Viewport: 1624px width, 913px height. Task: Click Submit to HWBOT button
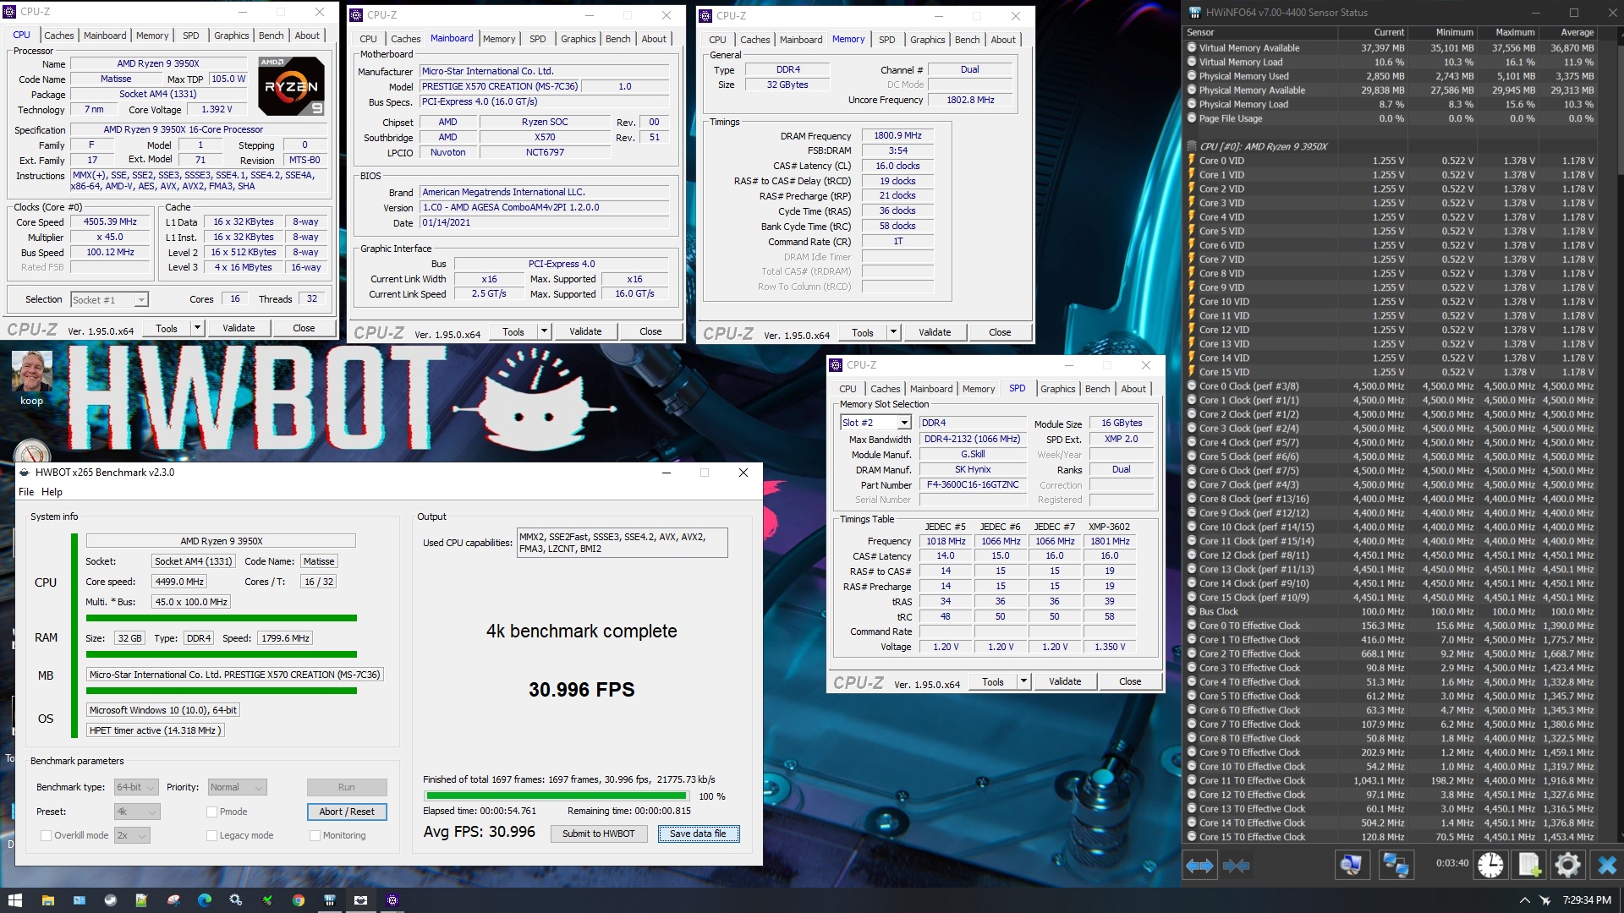(598, 834)
